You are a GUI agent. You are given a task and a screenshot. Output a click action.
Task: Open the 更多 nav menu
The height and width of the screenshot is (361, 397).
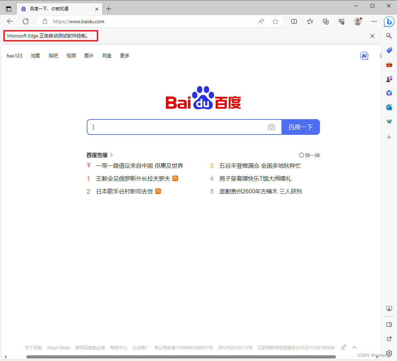[124, 56]
